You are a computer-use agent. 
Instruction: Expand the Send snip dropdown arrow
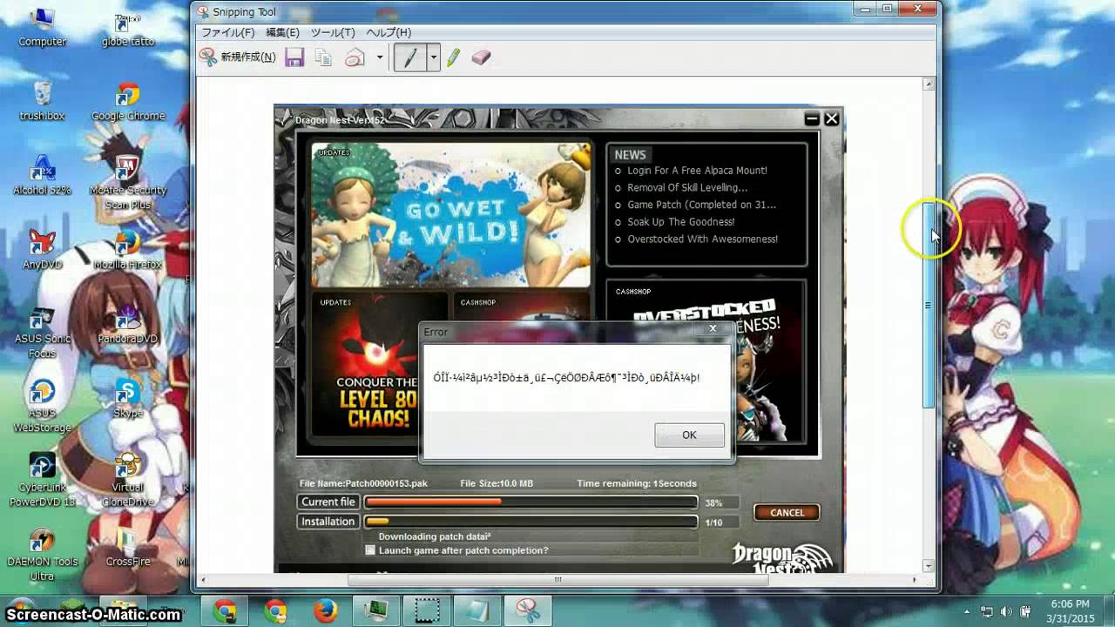click(379, 57)
